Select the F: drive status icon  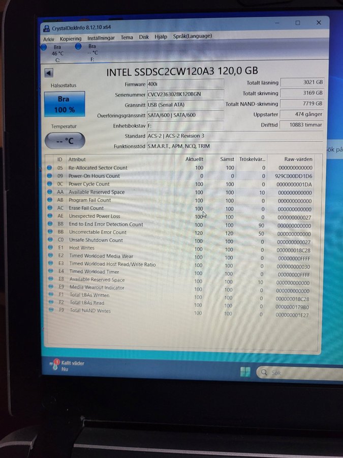click(x=78, y=47)
